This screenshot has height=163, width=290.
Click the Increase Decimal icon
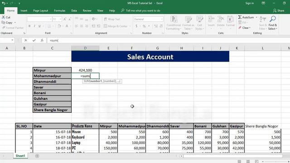[x=156, y=26]
